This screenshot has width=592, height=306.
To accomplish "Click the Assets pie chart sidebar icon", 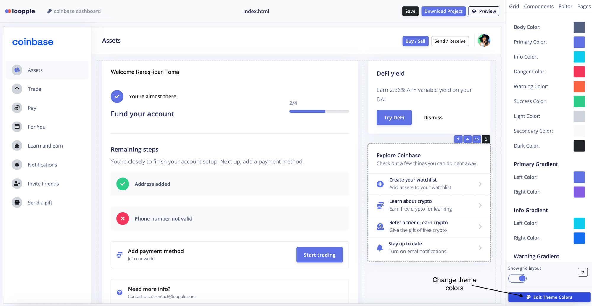I will [17, 70].
